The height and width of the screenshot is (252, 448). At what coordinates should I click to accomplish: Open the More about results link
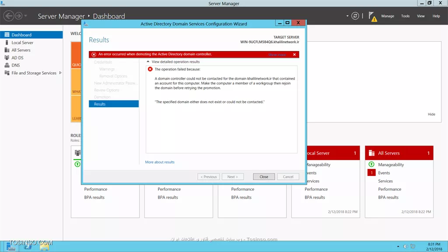point(160,162)
